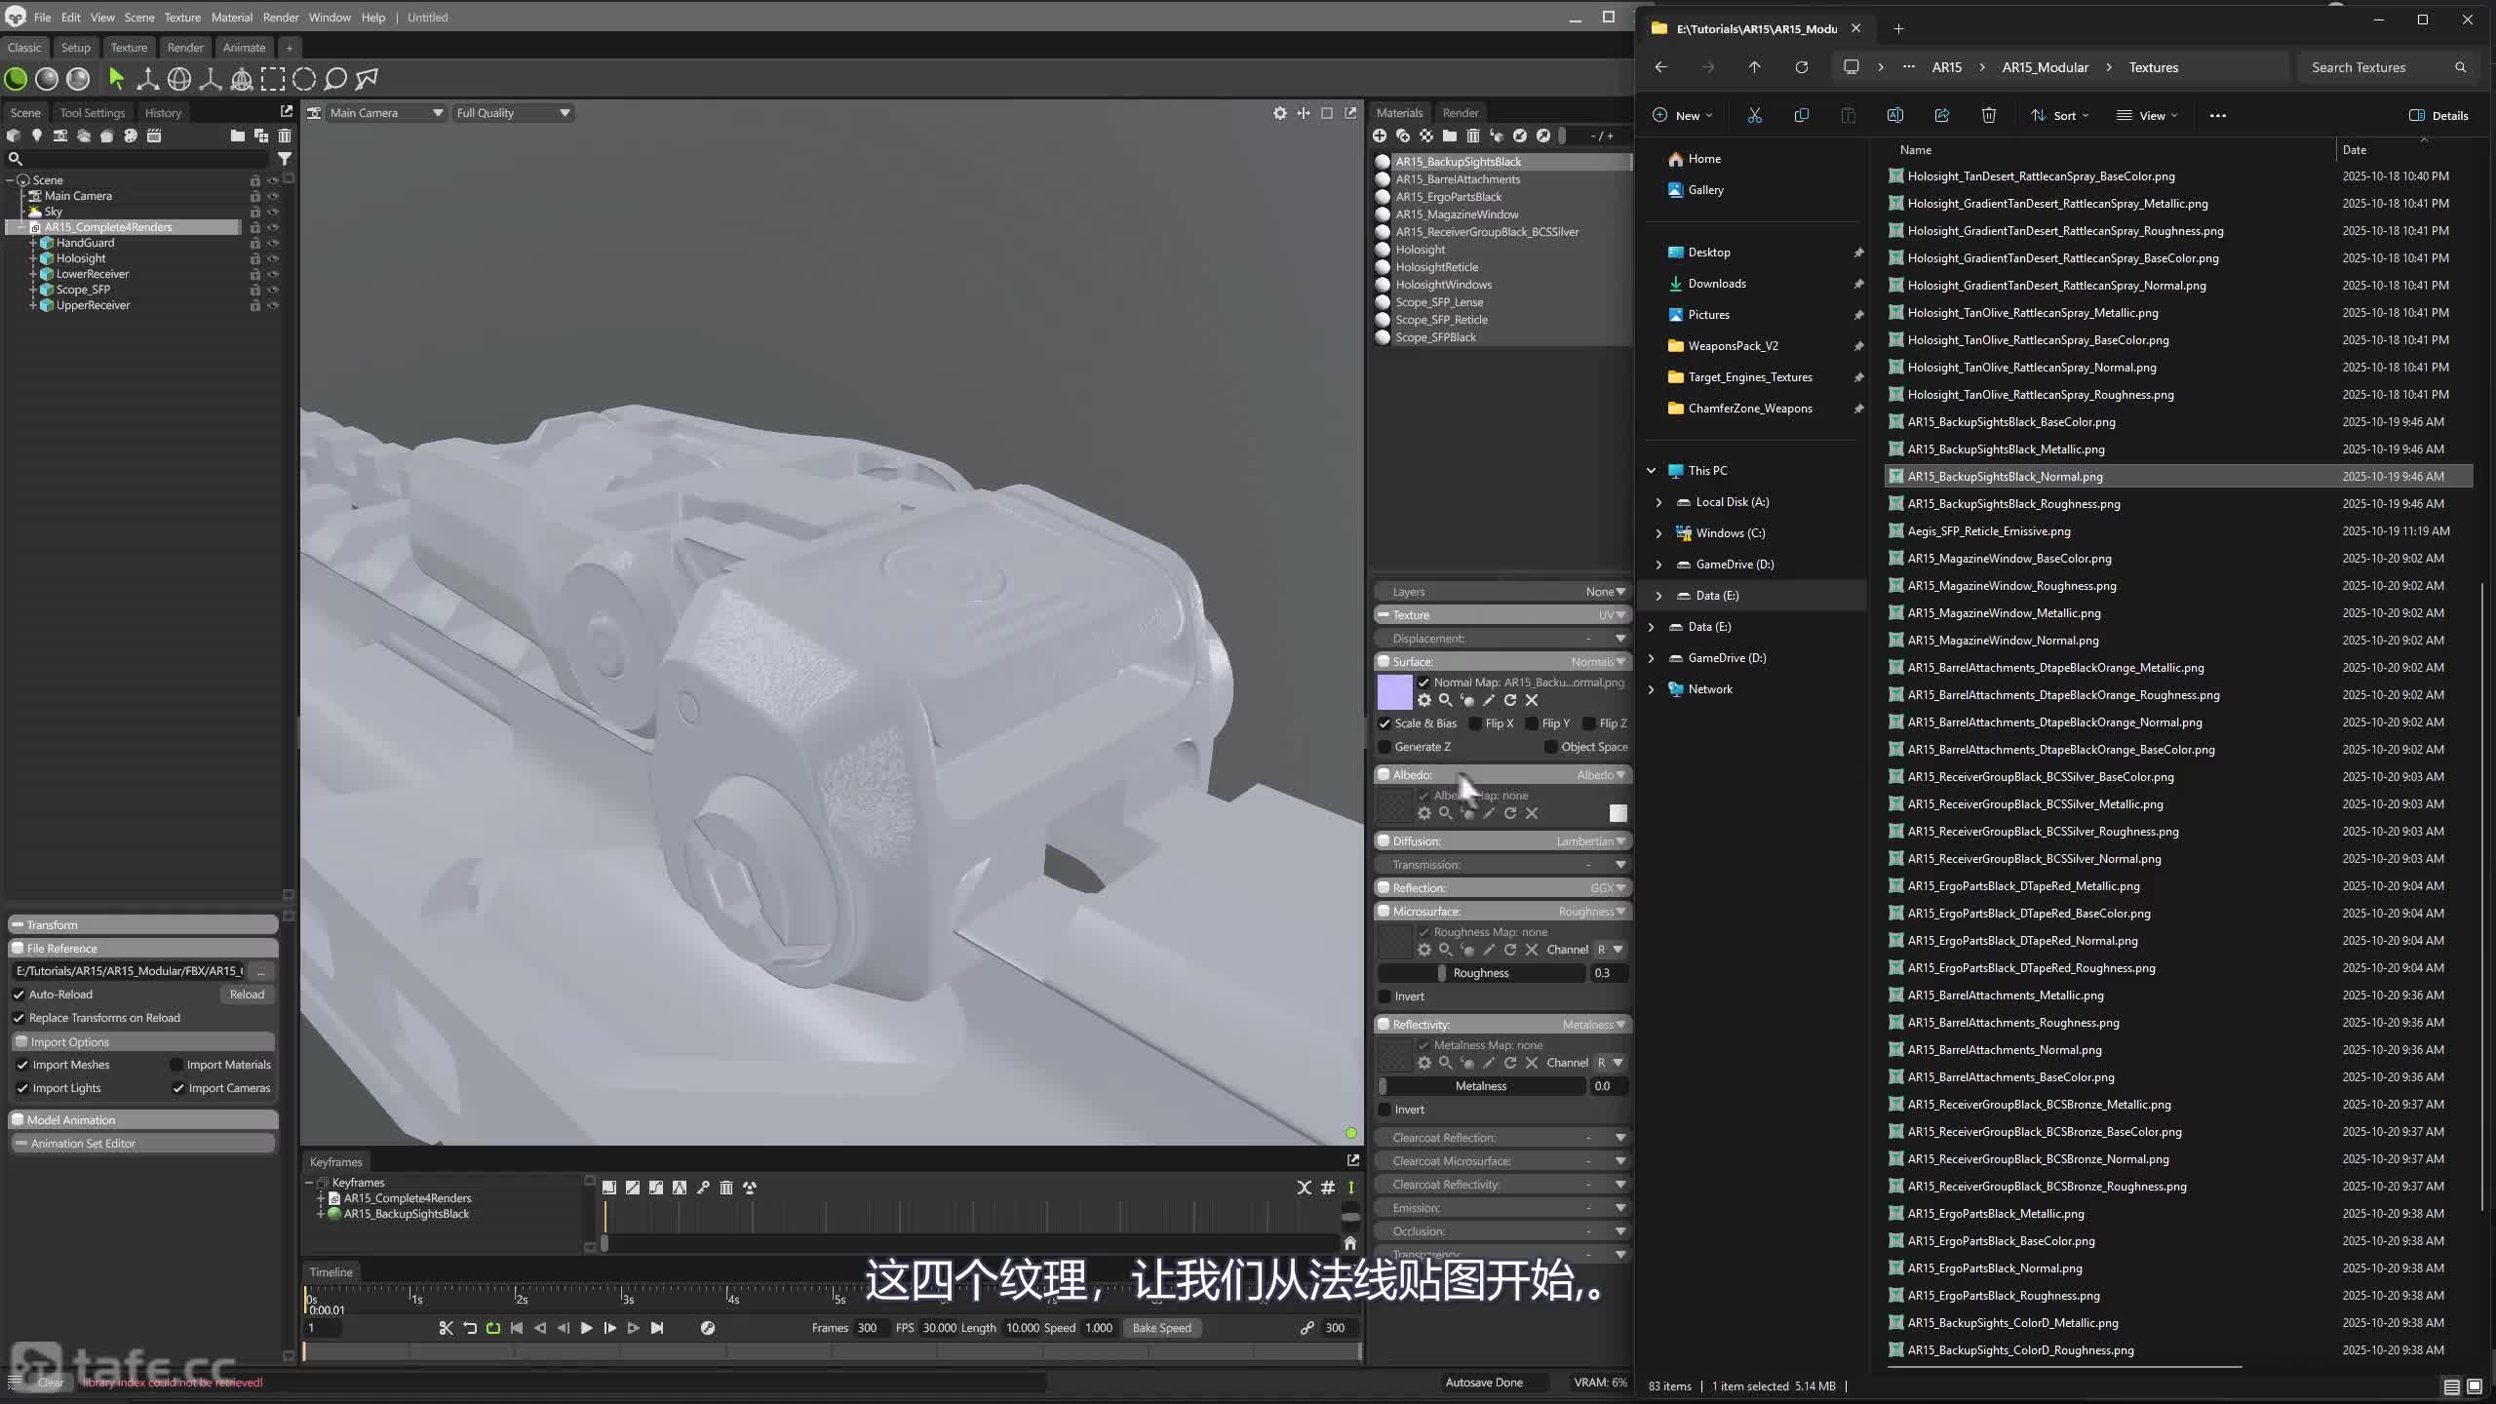The width and height of the screenshot is (2496, 1404).
Task: Open viewport settings gear icon
Action: tap(1279, 113)
